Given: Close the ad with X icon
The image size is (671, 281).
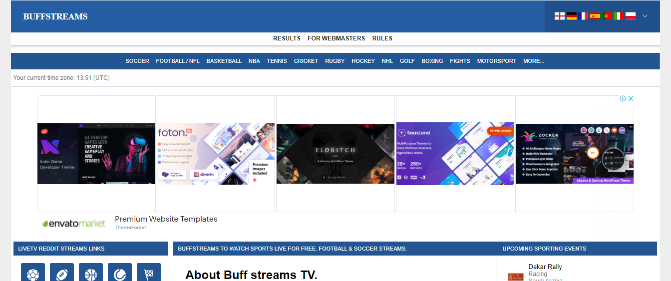Looking at the screenshot, I should click(631, 99).
